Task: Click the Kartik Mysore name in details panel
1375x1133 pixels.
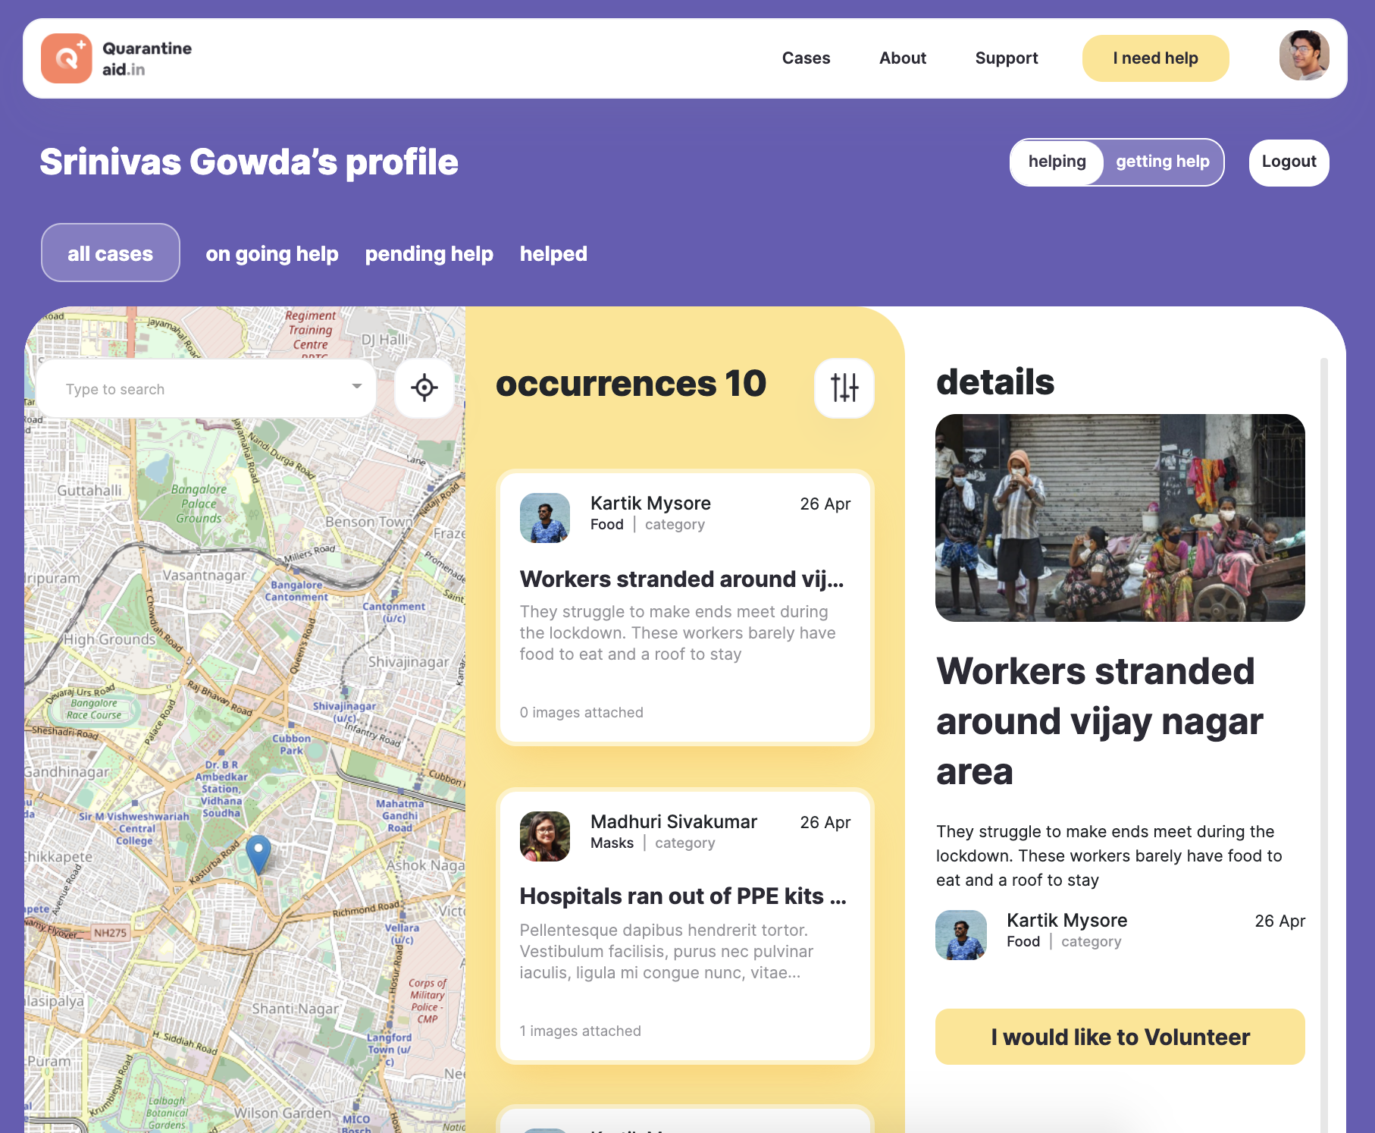Action: [1066, 921]
